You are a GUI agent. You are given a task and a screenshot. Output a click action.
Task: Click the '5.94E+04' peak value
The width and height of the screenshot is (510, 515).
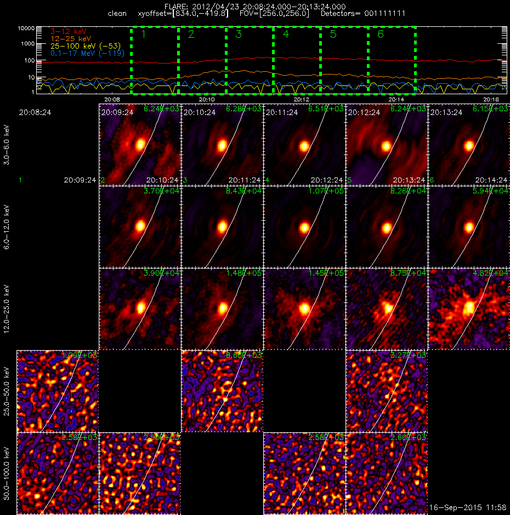pos(490,191)
